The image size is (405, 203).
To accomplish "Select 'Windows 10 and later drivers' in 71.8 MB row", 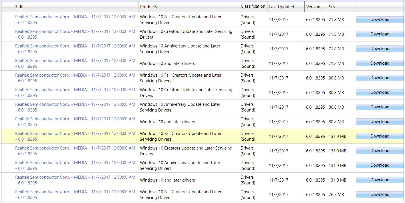I will point(167,63).
